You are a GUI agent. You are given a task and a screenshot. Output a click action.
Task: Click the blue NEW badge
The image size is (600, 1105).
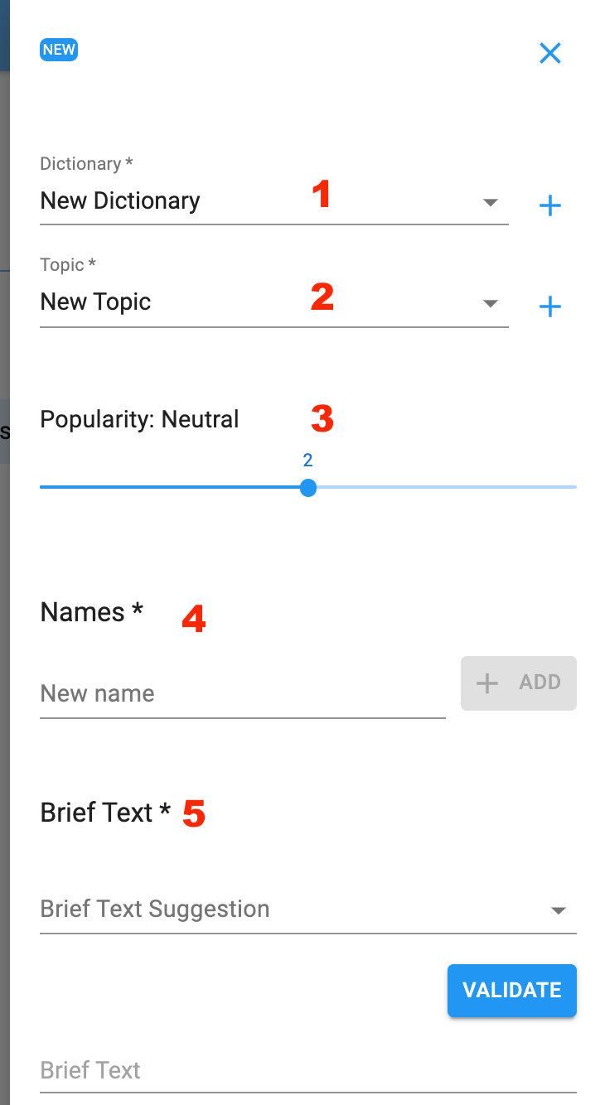click(x=59, y=50)
